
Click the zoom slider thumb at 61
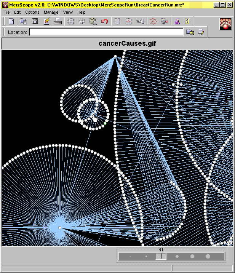click(161, 257)
